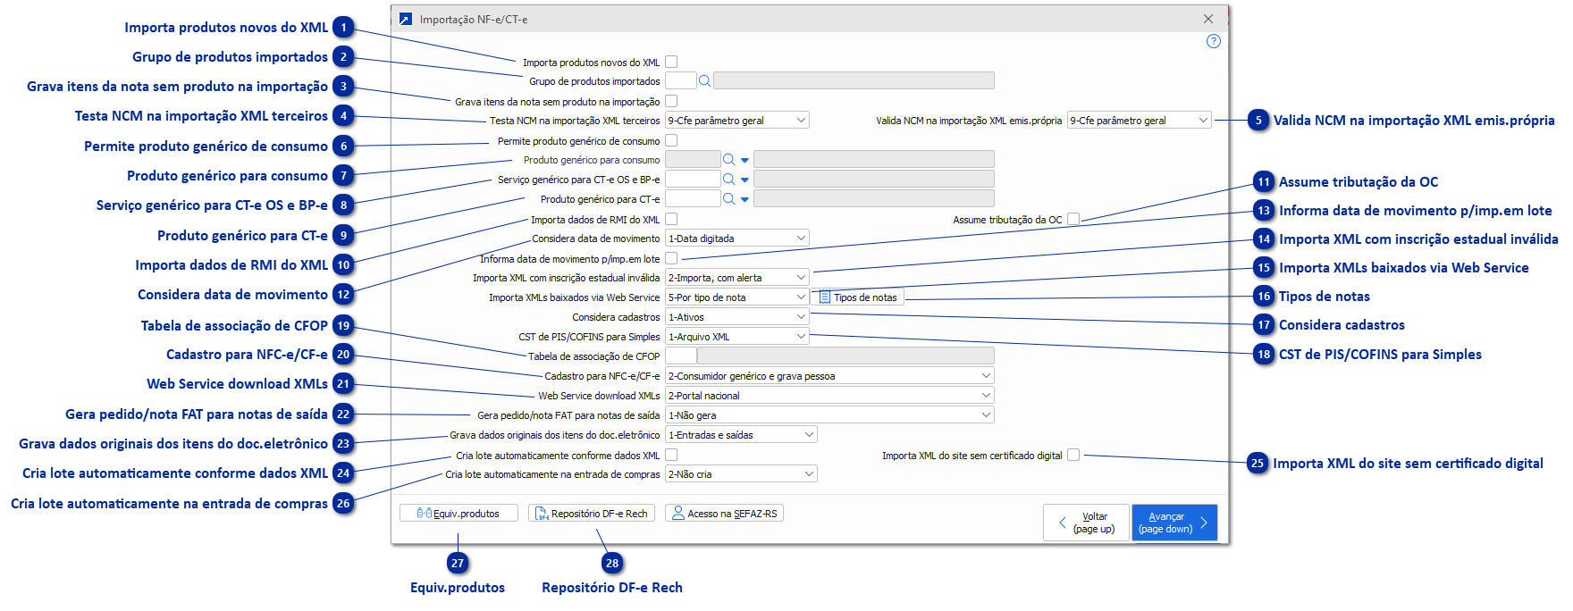This screenshot has width=1573, height=611.
Task: Toggle Permite produto genérico de consumo checkbox
Action: pyautogui.click(x=671, y=140)
